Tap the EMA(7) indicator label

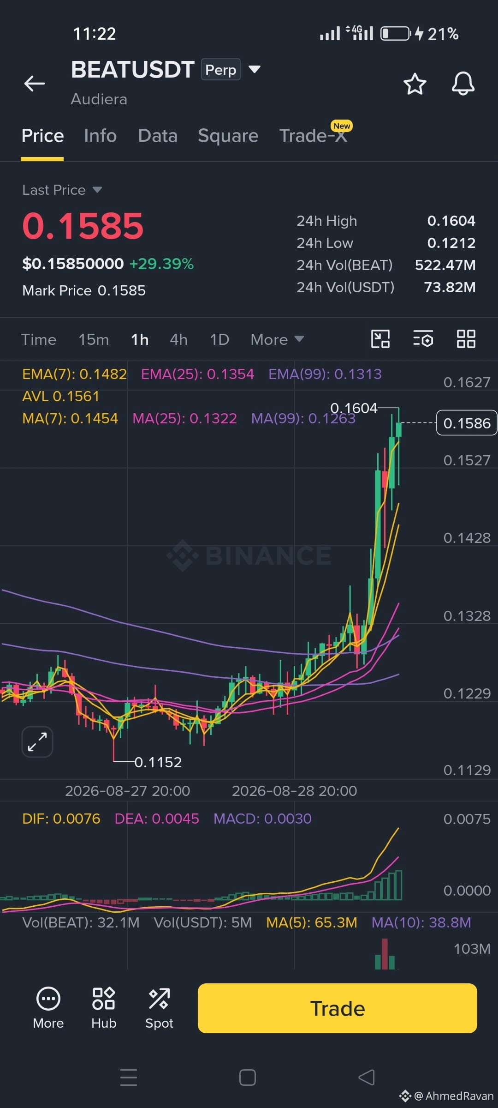click(x=75, y=374)
